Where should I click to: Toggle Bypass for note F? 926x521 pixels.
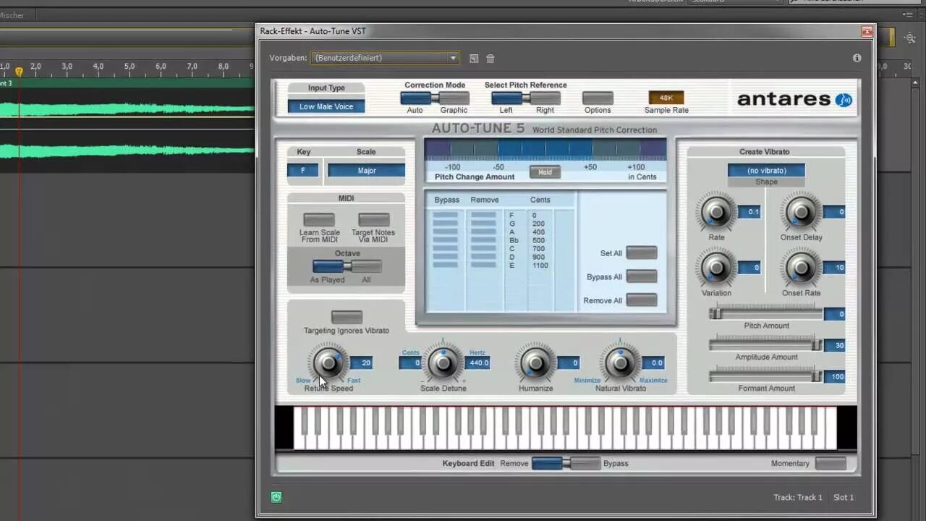pyautogui.click(x=445, y=215)
